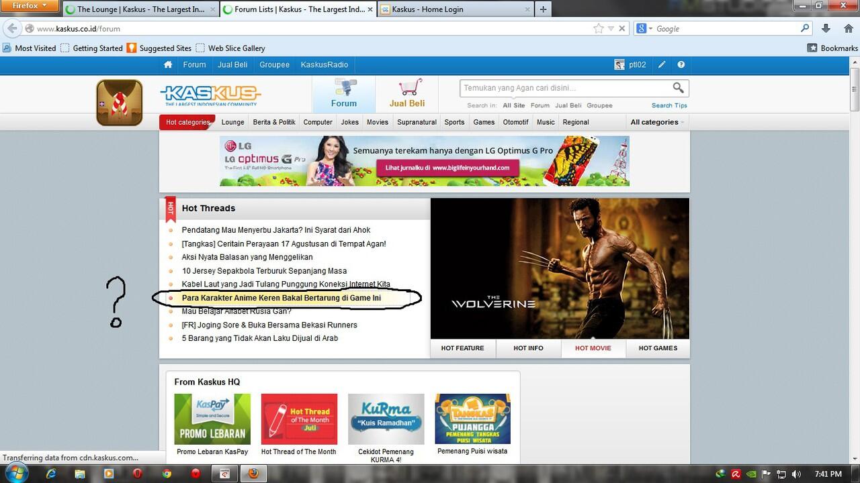
Task: Click the browser back arrow button
Action: point(11,28)
